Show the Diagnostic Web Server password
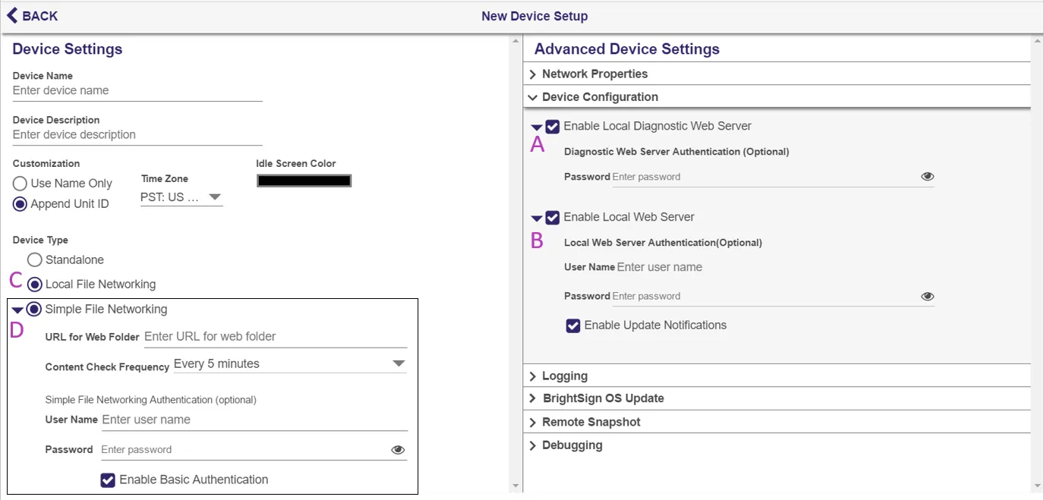The image size is (1044, 500). (927, 177)
